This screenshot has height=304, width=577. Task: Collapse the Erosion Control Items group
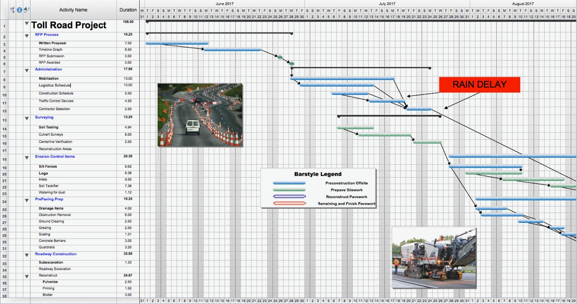click(x=27, y=158)
